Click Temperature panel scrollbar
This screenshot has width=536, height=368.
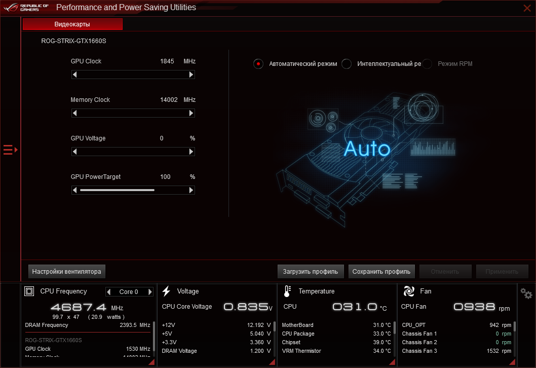(395, 328)
